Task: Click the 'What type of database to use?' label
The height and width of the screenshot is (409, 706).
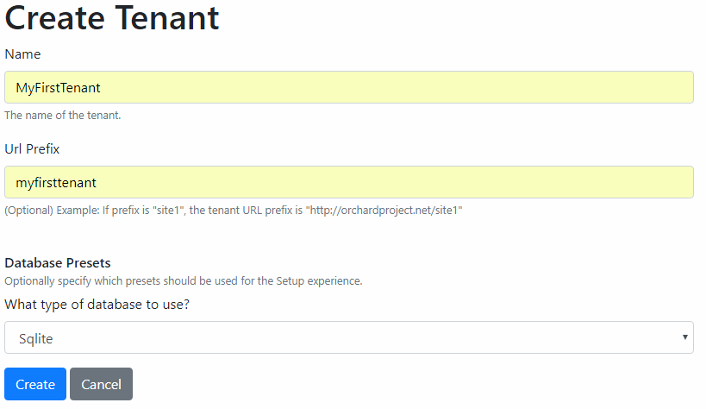Action: coord(97,305)
